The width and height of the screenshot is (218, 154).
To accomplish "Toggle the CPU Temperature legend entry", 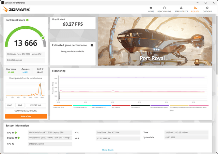I will pyautogui.click(x=82, y=107).
